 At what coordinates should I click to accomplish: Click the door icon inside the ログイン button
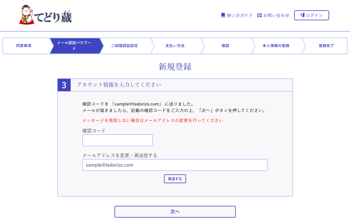point(302,15)
